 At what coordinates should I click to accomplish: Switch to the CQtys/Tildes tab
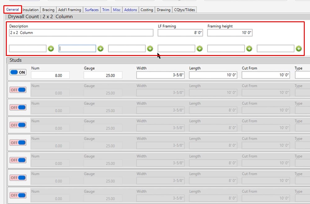coord(184,10)
